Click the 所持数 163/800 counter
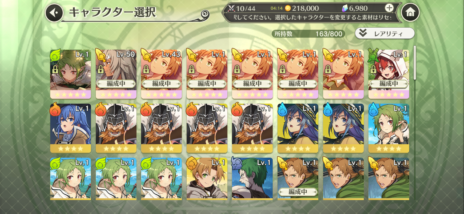This screenshot has width=464, height=214. (x=308, y=34)
